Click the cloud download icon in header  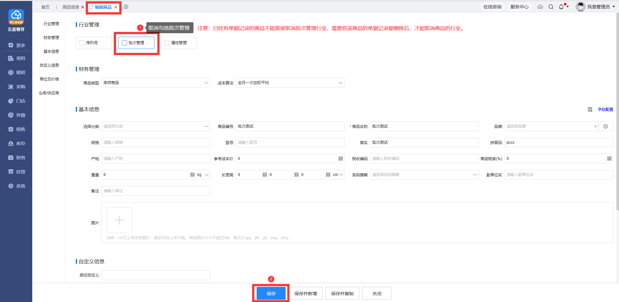540,7
